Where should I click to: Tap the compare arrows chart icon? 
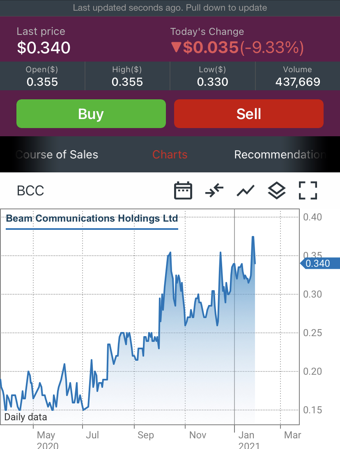point(214,190)
